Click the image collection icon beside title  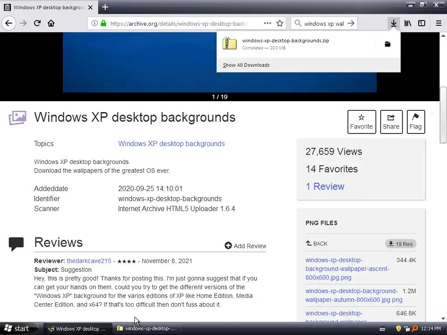click(17, 118)
